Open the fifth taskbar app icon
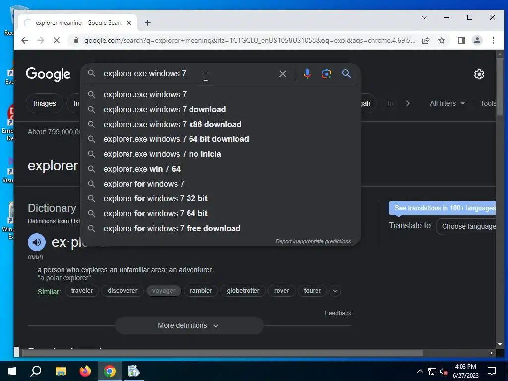 [133, 371]
